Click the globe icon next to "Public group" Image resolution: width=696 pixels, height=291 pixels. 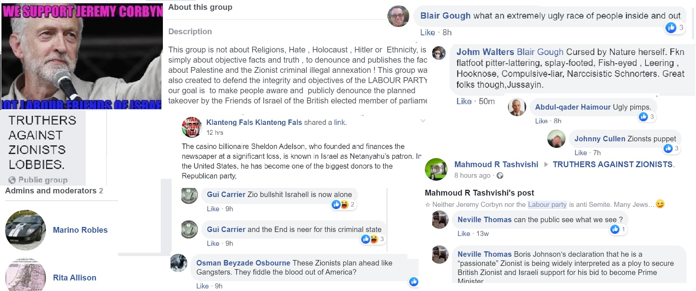pyautogui.click(x=12, y=180)
